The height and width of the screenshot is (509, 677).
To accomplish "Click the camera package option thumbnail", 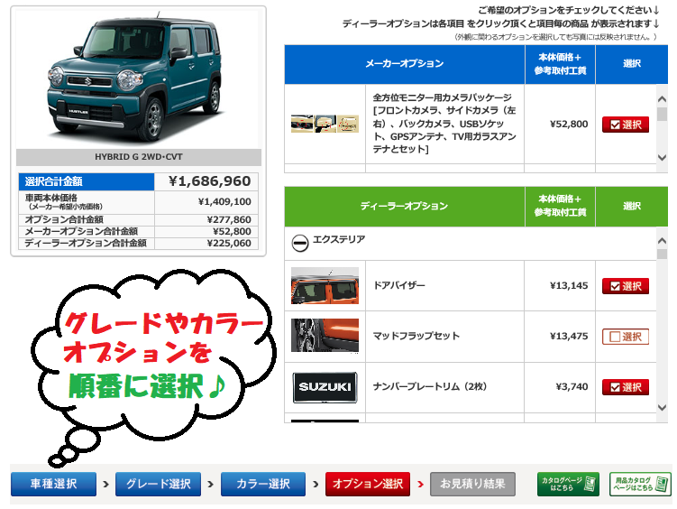I will 325,124.
